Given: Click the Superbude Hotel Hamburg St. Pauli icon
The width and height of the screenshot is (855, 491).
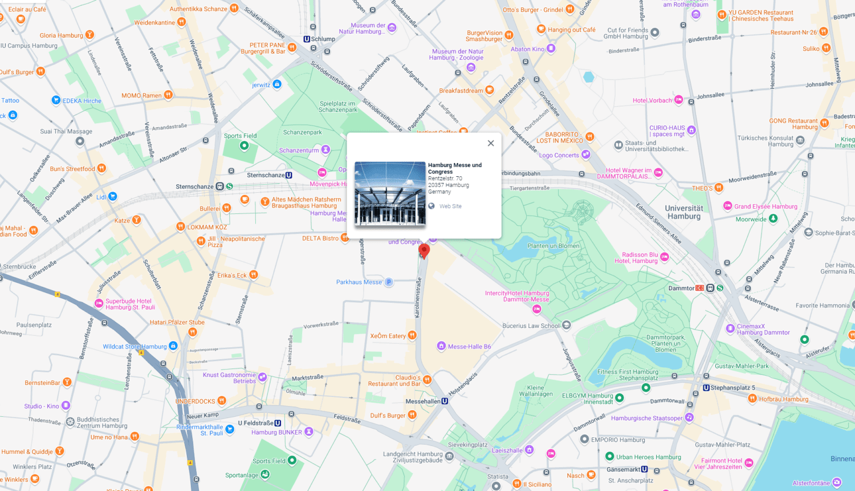Looking at the screenshot, I should (x=99, y=304).
